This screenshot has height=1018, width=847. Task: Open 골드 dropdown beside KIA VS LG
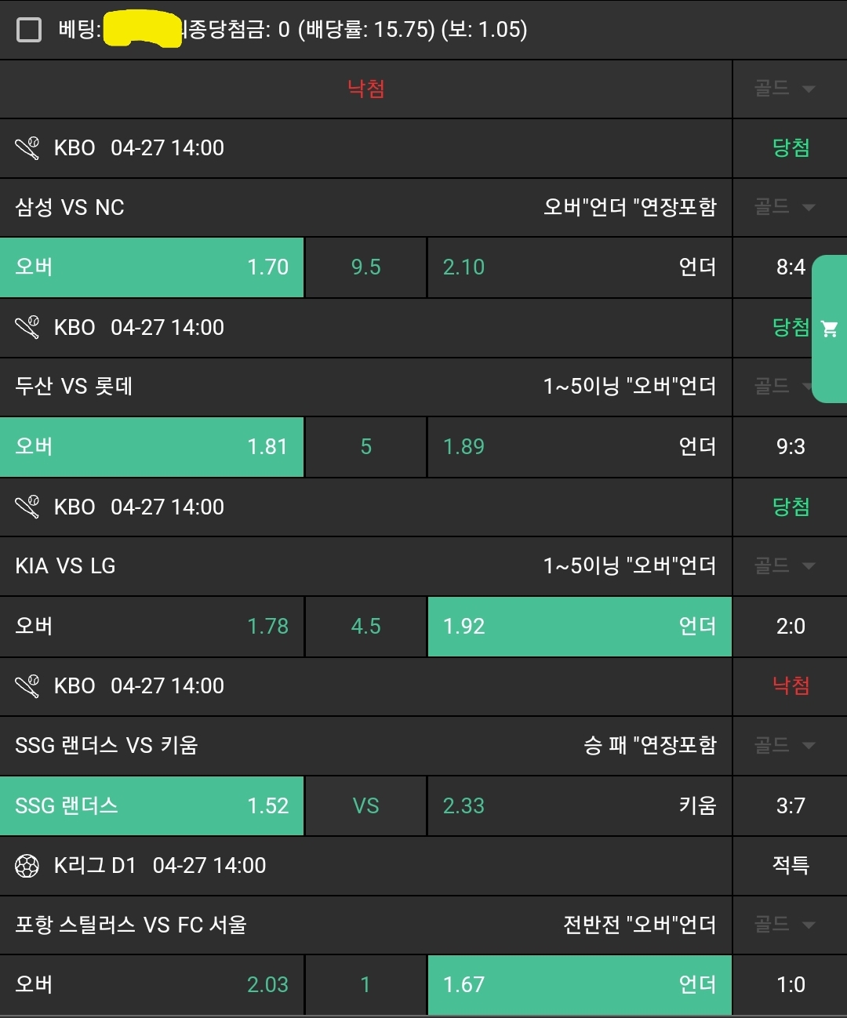pyautogui.click(x=784, y=565)
